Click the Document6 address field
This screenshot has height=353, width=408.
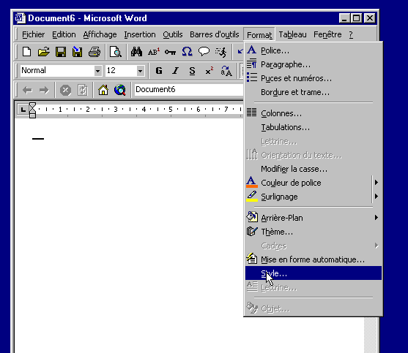click(x=189, y=90)
